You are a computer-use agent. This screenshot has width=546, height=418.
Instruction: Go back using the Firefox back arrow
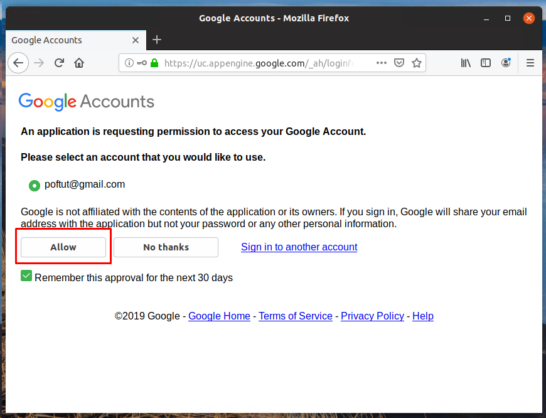(18, 63)
